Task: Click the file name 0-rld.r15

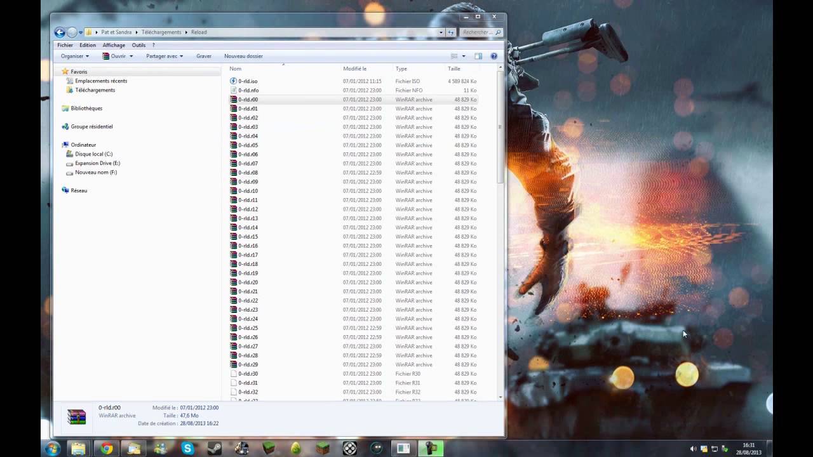Action: (x=248, y=237)
